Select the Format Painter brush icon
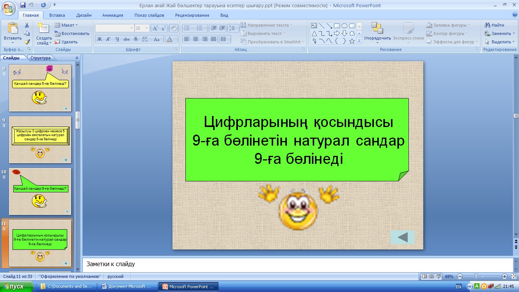Viewport: 519px width, 292px height. tap(27, 42)
